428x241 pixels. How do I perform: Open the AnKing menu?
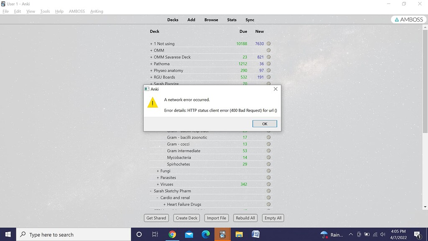point(96,11)
